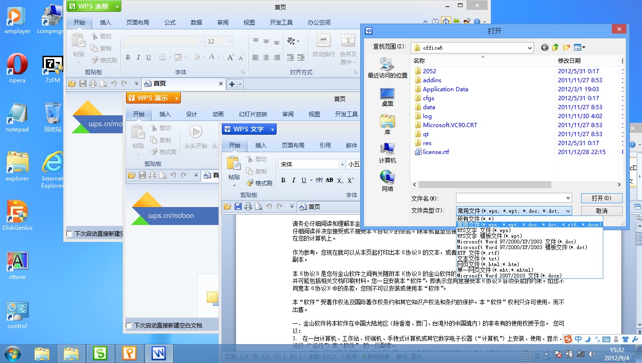Viewport: 642px width, 363px height.
Task: Click Print icon in WPS 文字 toolbar
Action: click(248, 207)
